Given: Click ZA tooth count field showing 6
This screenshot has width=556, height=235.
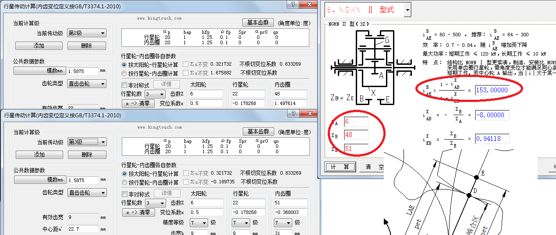Looking at the screenshot, I should 356,122.
